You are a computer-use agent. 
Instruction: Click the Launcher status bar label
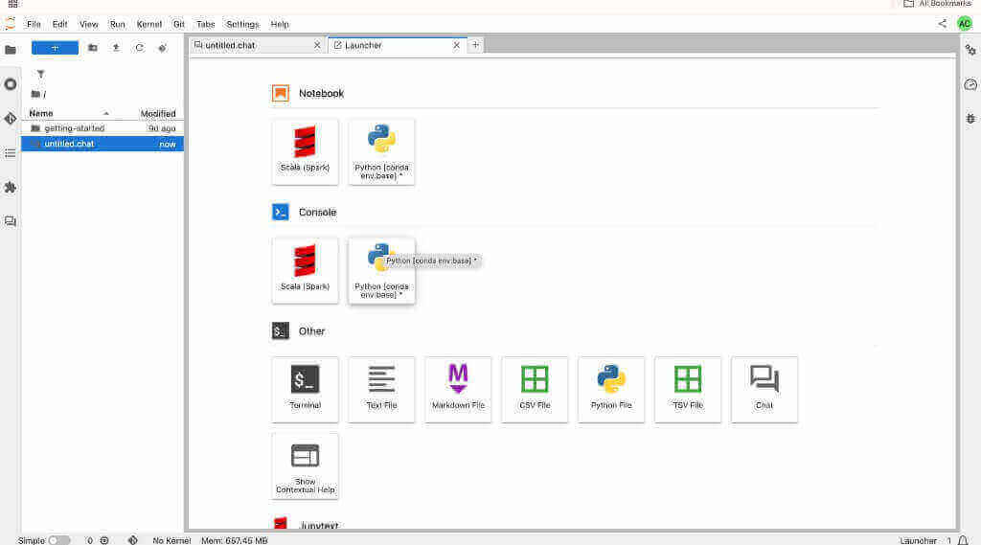pyautogui.click(x=918, y=540)
